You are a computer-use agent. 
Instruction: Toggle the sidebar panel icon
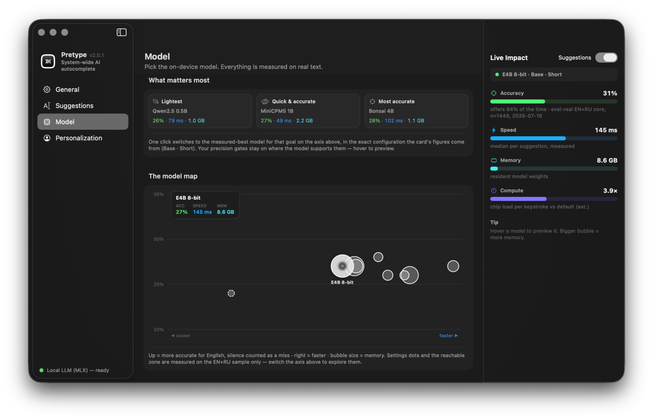coord(122,32)
